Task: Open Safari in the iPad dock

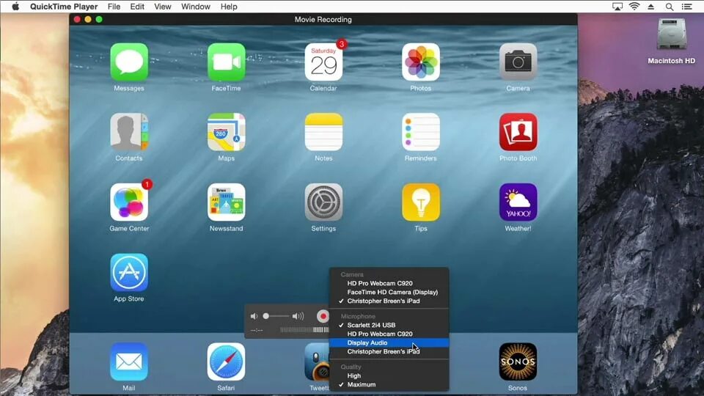Action: click(227, 362)
